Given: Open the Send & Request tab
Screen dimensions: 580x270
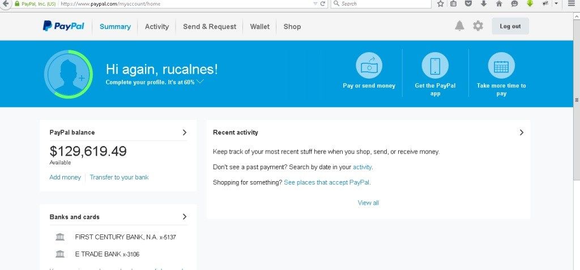Looking at the screenshot, I should (x=210, y=27).
